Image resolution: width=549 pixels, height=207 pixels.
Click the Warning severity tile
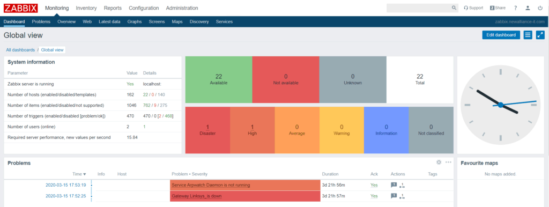pyautogui.click(x=342, y=130)
